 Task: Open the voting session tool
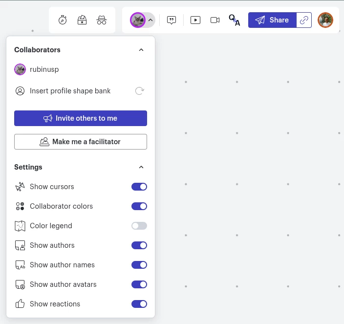tap(82, 20)
